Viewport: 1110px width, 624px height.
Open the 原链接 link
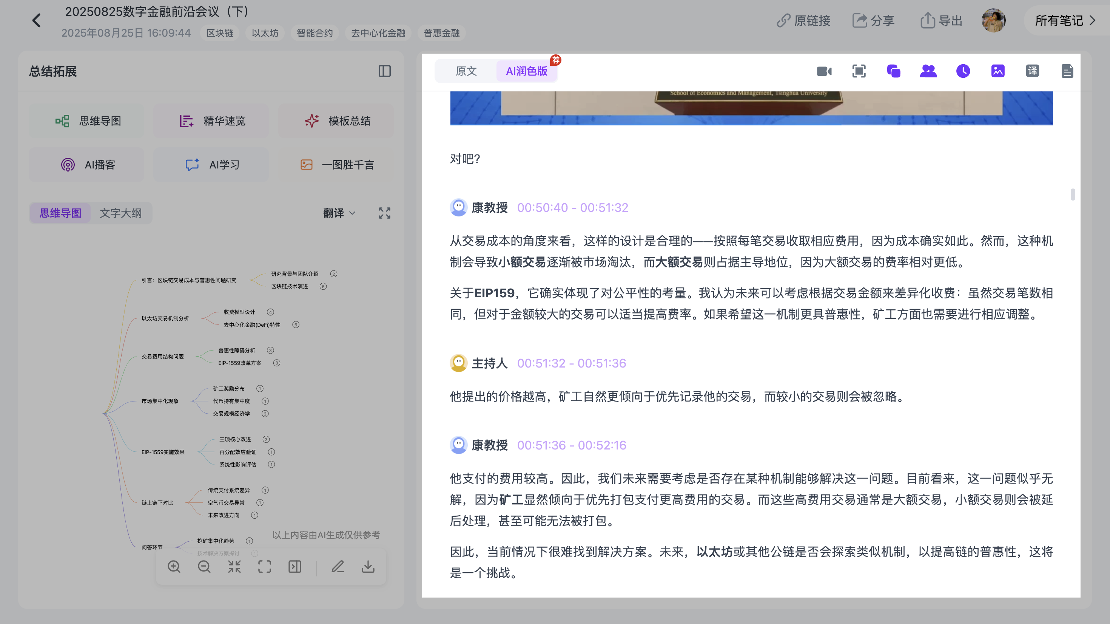(x=803, y=21)
